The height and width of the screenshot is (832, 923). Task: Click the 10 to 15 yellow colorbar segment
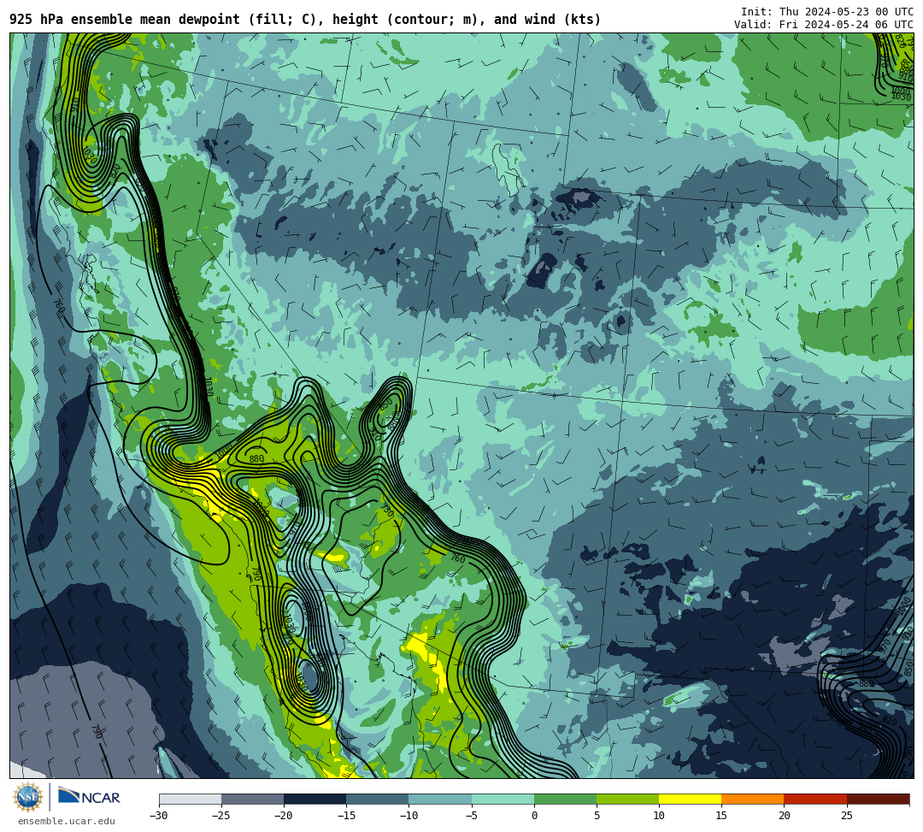click(x=690, y=799)
